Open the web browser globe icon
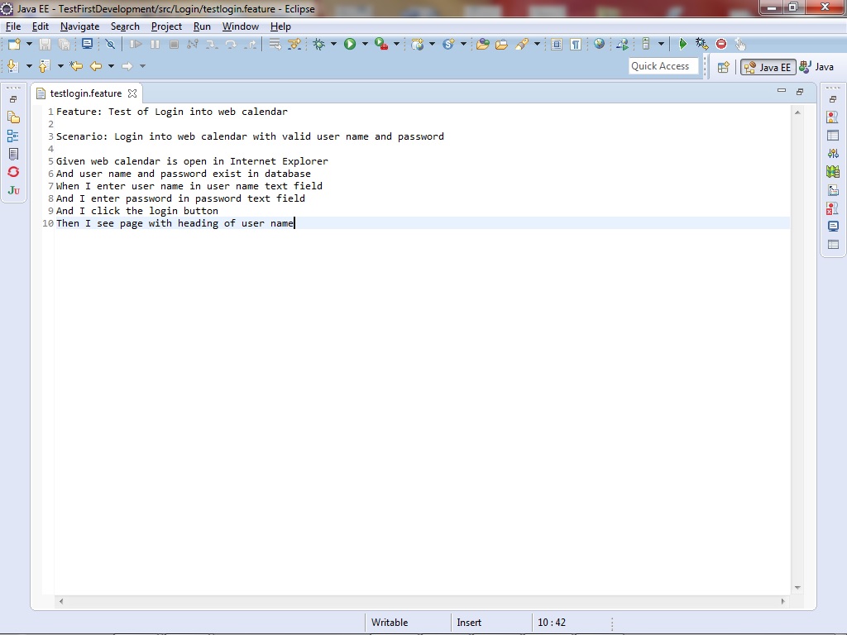This screenshot has height=635, width=847. 599,45
